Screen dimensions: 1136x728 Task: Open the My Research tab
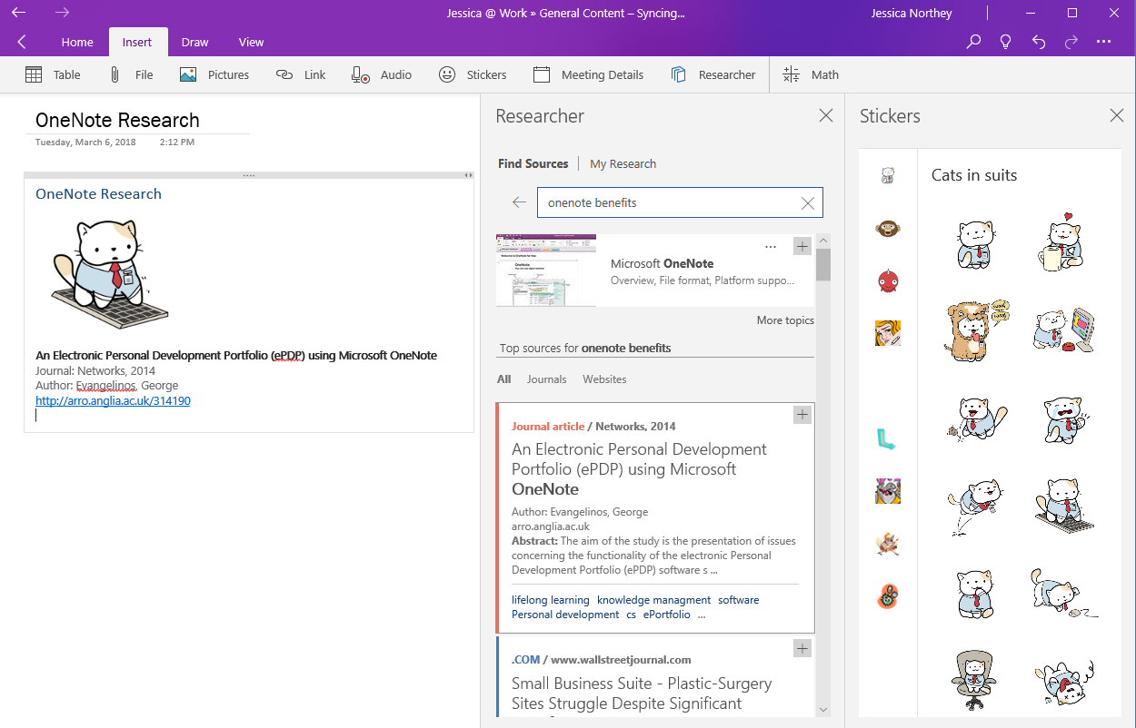click(623, 163)
